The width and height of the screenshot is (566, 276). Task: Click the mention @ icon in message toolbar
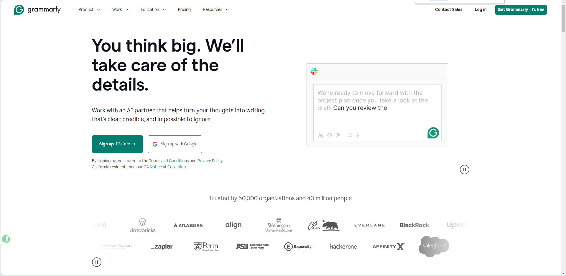coord(338,135)
